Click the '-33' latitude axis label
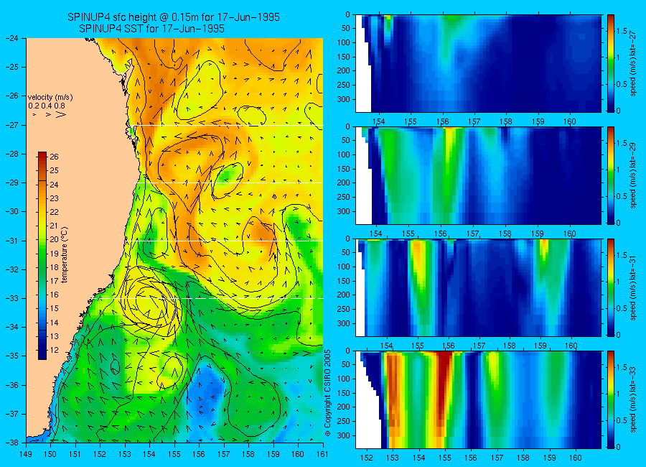Image resolution: width=646 pixels, height=467 pixels. pyautogui.click(x=11, y=298)
